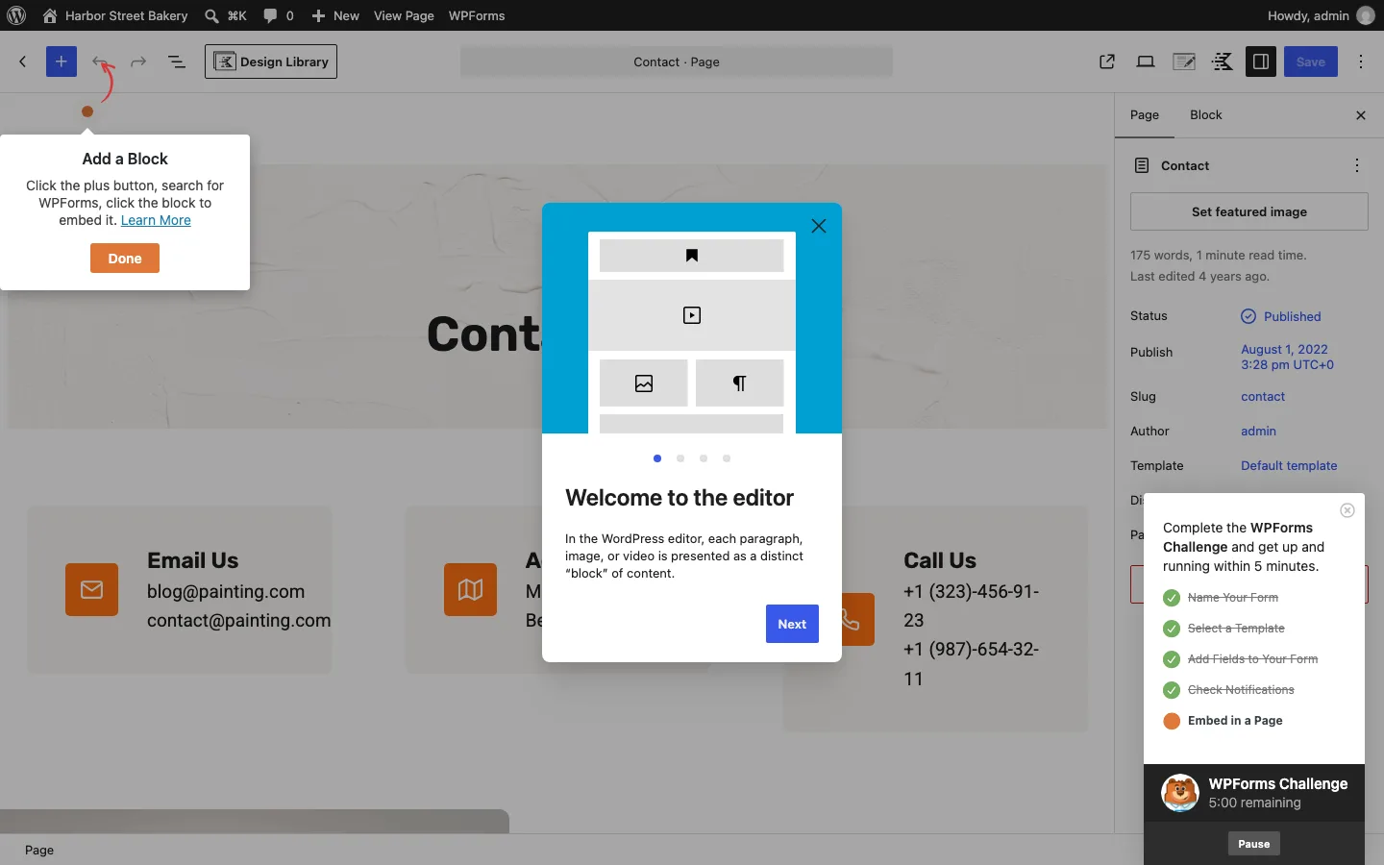Click the admin user avatar
The height and width of the screenshot is (865, 1384).
point(1366,15)
